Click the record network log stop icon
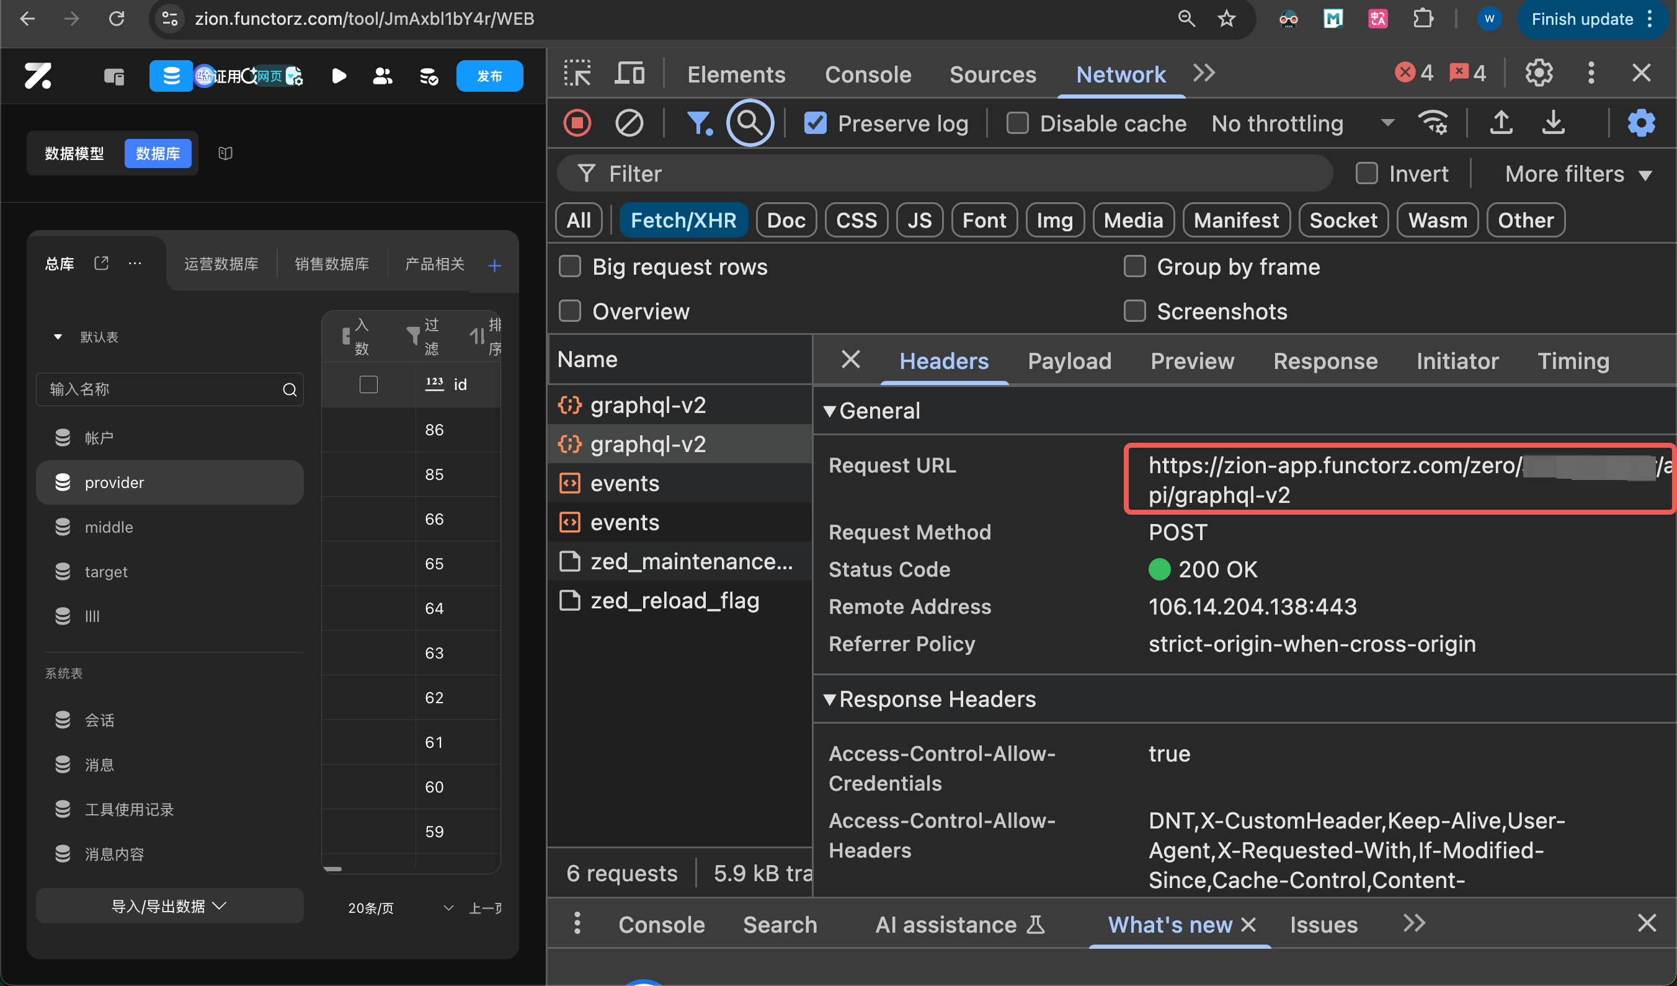 click(577, 123)
